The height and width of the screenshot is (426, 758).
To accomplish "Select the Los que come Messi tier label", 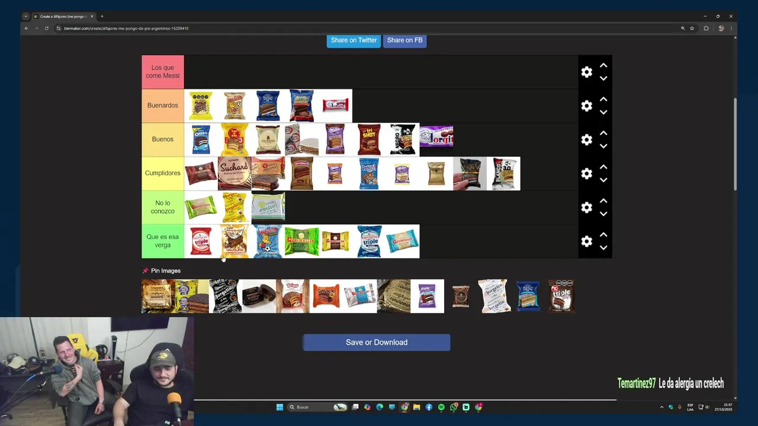I will tap(163, 72).
